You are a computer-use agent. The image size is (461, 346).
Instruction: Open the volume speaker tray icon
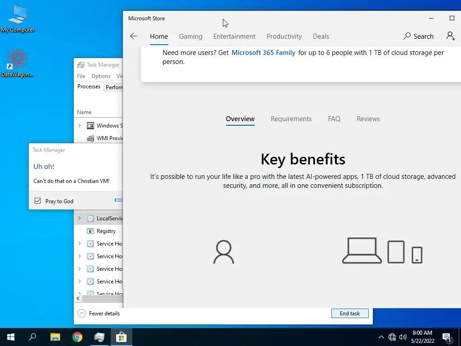click(x=403, y=337)
